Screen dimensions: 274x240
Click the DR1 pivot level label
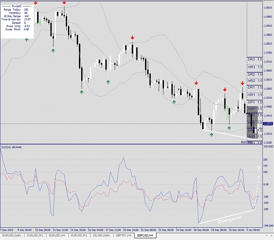[251, 87]
